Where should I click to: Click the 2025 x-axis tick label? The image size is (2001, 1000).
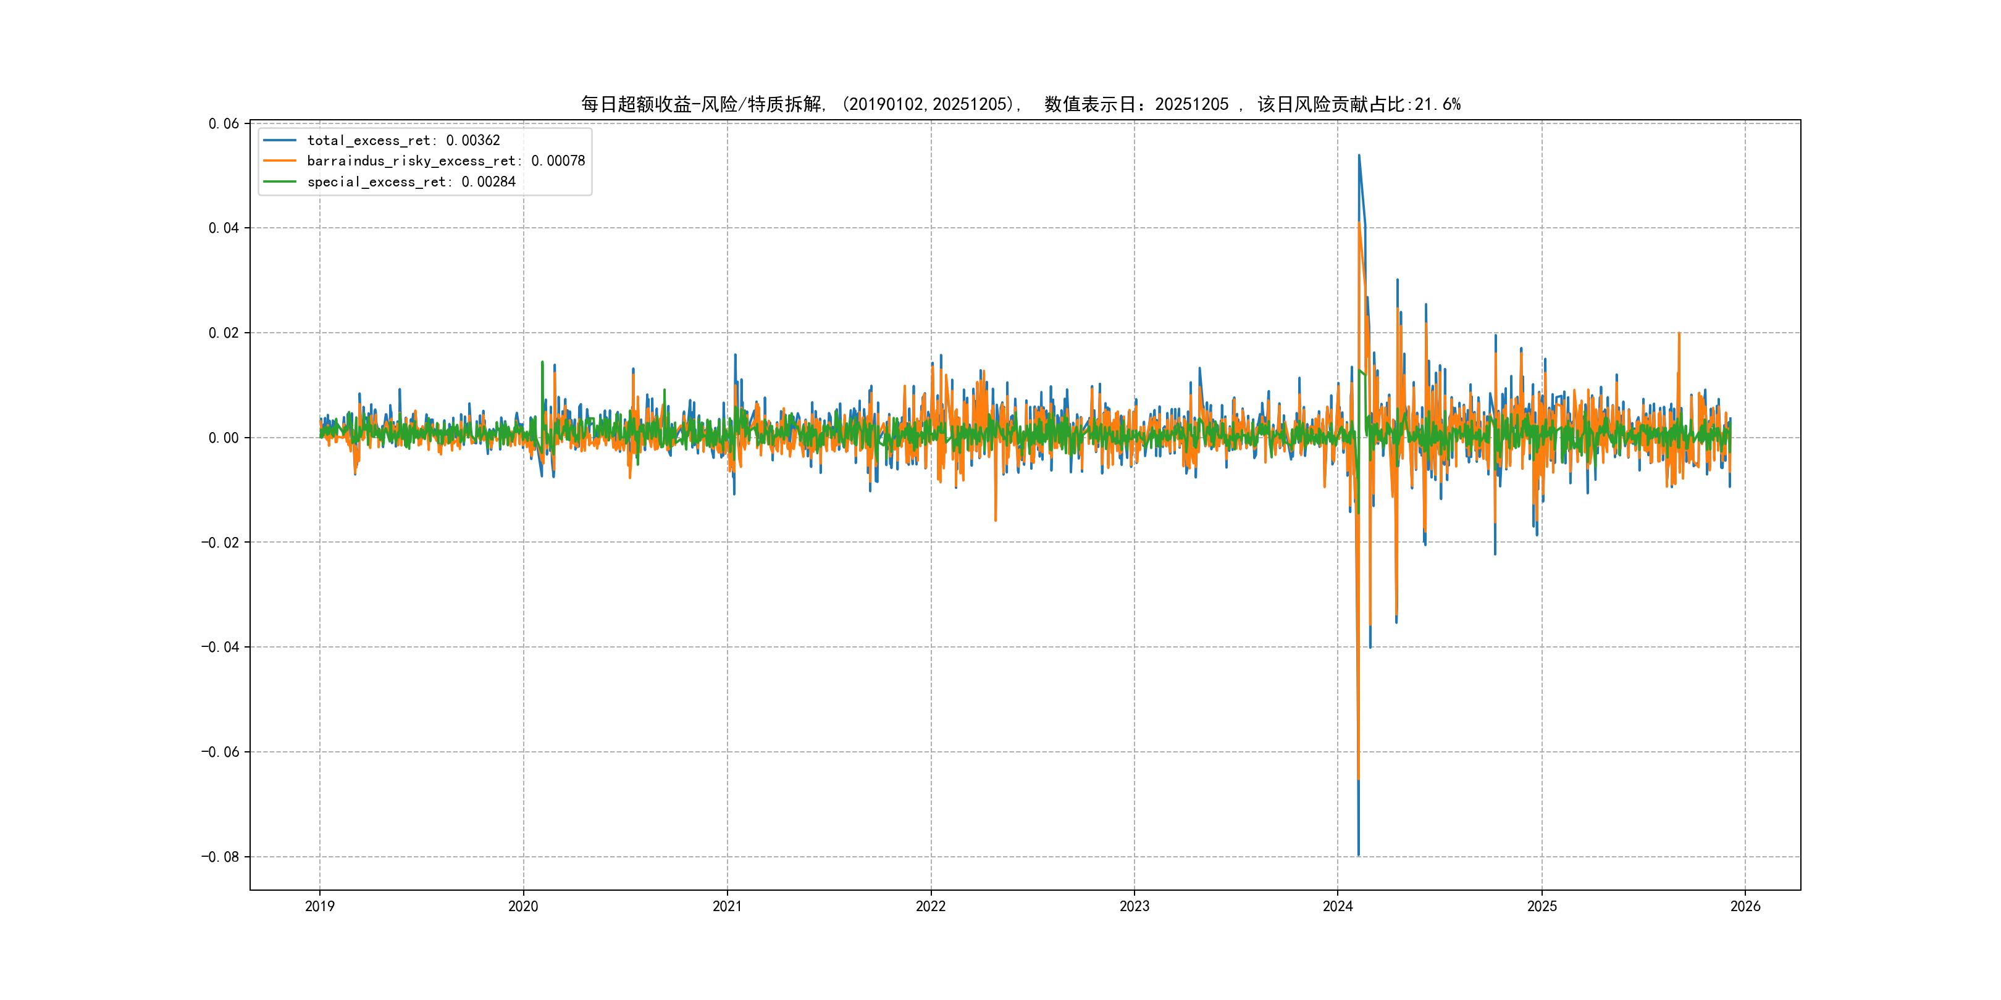click(x=1542, y=906)
